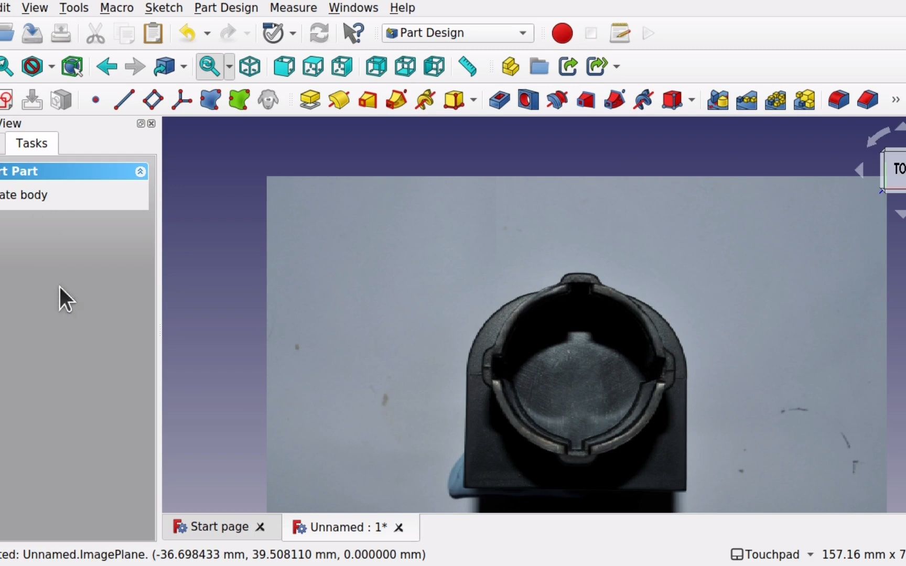Switch to the Start page tab
The height and width of the screenshot is (566, 906).
click(x=219, y=527)
